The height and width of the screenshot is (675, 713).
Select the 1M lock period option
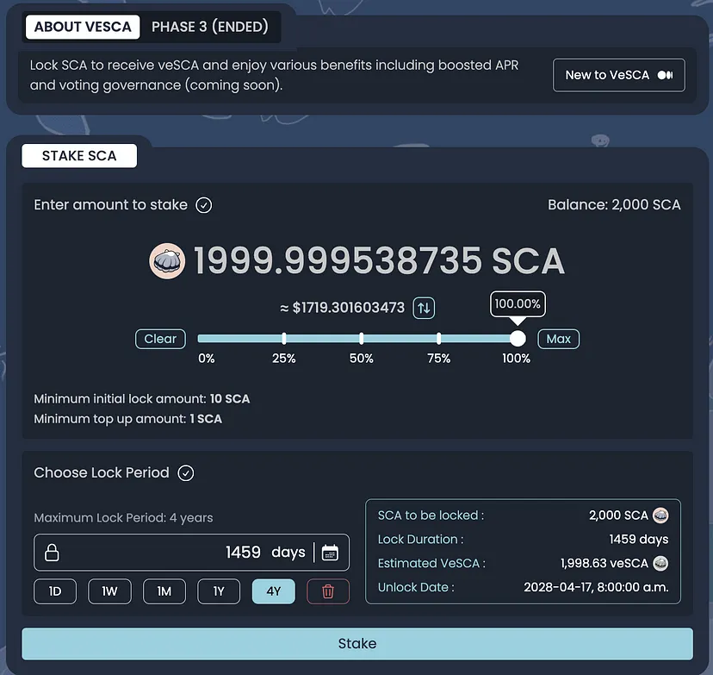[164, 591]
